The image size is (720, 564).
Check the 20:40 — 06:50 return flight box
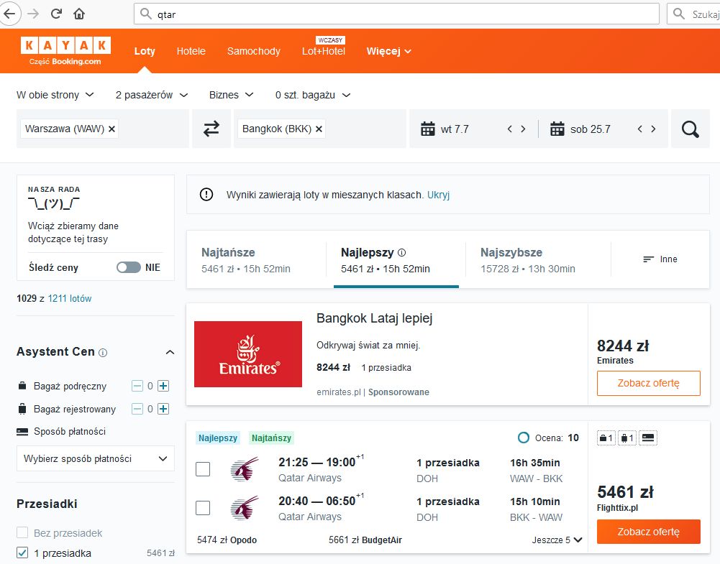[x=203, y=508]
